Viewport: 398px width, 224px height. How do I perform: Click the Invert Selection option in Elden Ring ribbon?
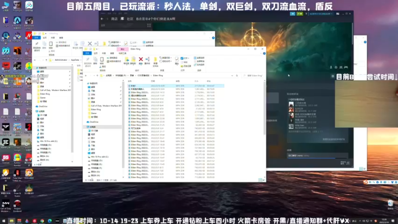pos(199,65)
